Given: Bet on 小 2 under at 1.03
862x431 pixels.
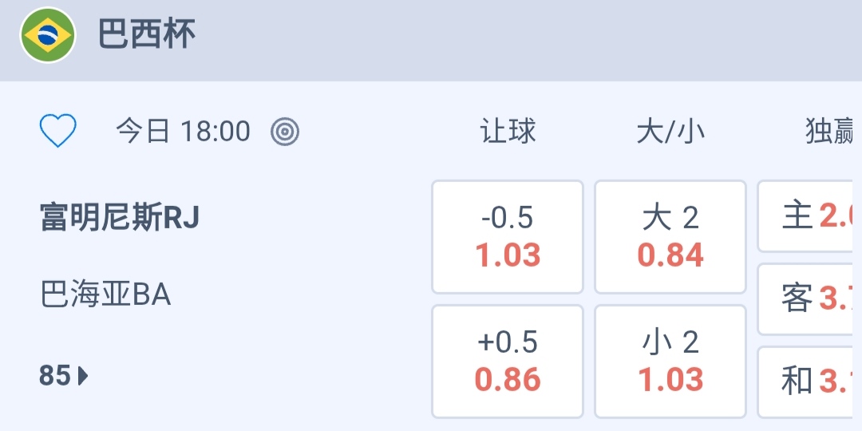Looking at the screenshot, I should click(670, 362).
